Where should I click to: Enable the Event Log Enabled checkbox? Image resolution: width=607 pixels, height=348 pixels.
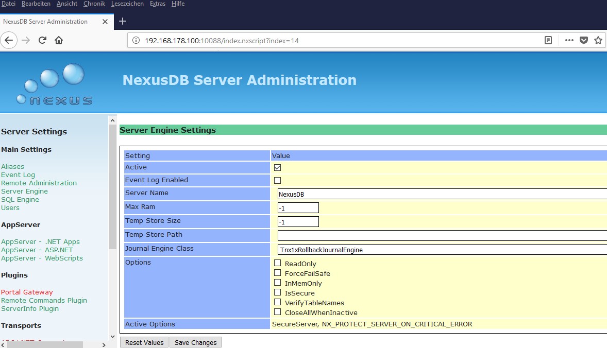tap(277, 180)
